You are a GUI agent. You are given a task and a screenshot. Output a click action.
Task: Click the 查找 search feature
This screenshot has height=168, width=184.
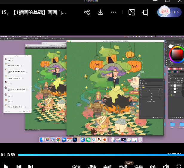click(123, 167)
